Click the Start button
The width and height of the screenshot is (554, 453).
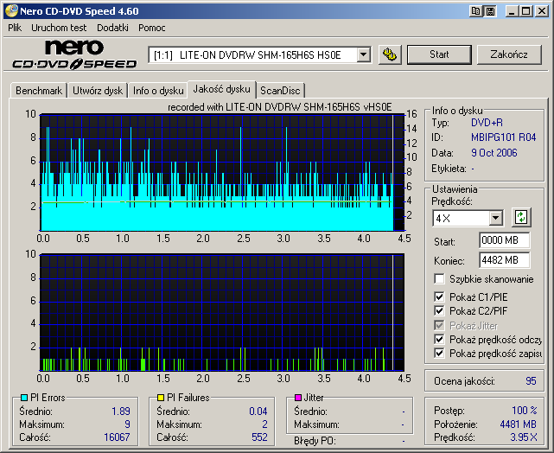tap(439, 54)
